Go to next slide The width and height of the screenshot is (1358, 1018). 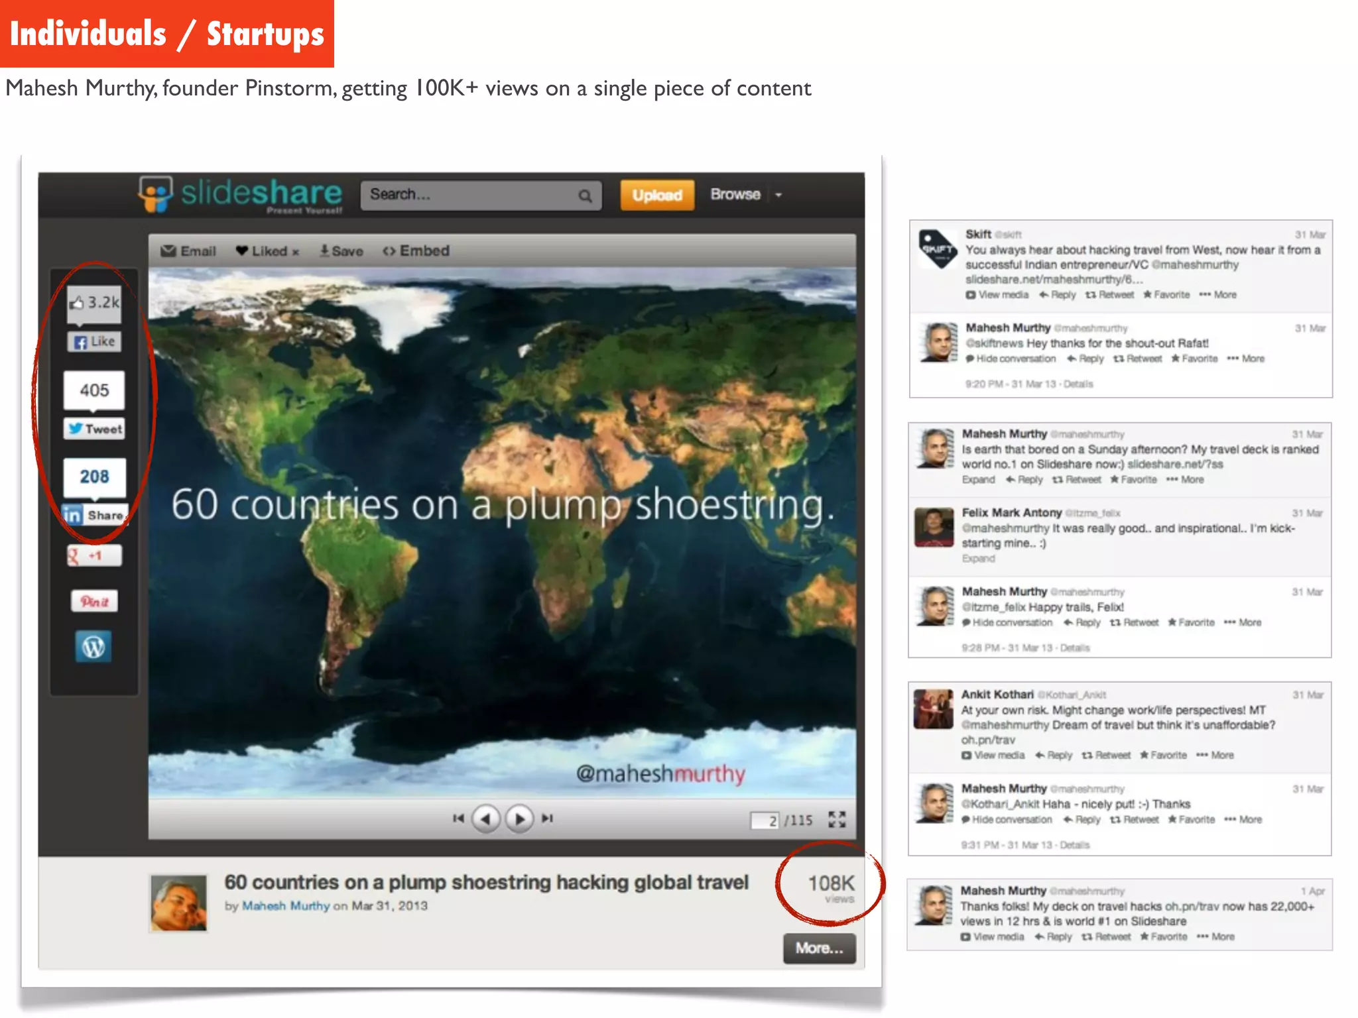tap(519, 819)
